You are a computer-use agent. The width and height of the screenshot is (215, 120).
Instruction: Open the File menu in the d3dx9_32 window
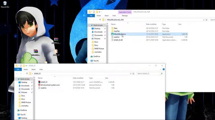tap(18, 69)
